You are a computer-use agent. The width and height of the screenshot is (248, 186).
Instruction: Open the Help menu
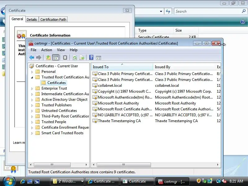(73, 50)
